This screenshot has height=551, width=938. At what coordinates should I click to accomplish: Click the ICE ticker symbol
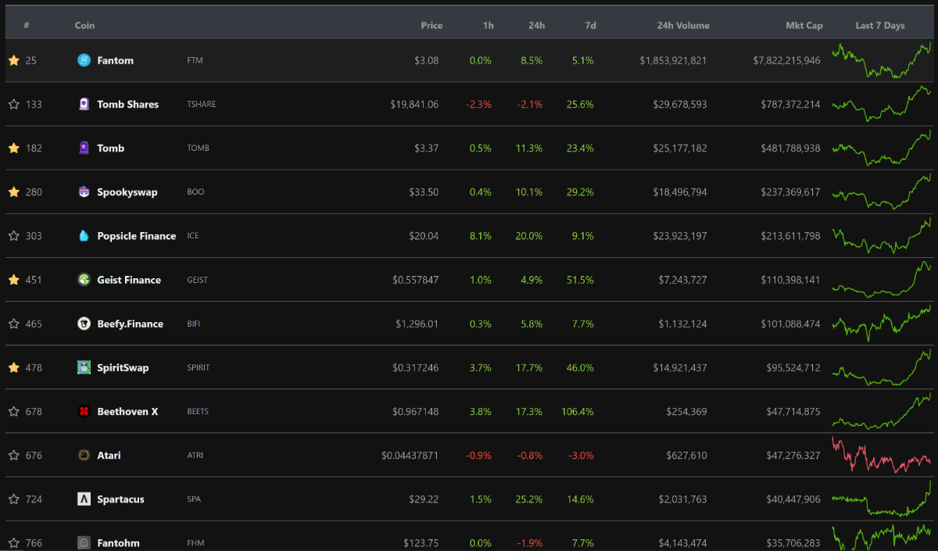point(193,235)
